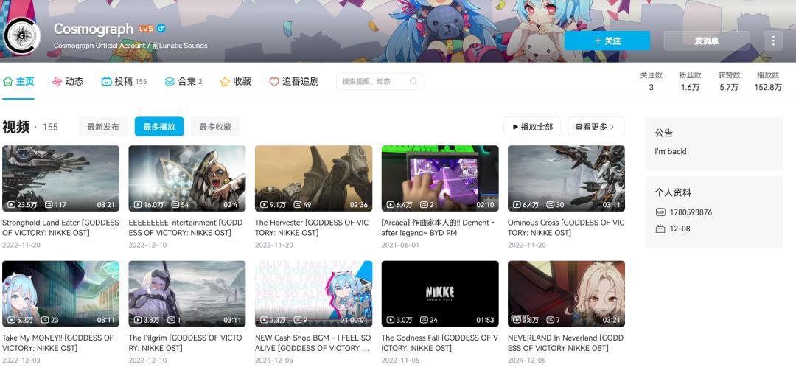796x376 pixels.
Task: Open the 主页 home tab
Action: click(x=19, y=82)
